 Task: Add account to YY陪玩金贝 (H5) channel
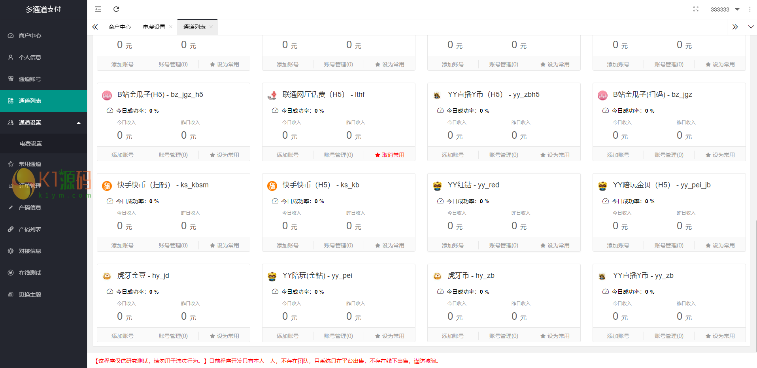618,245
